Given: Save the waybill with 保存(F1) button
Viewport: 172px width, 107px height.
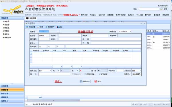Looking at the screenshot, I should click(85, 81).
